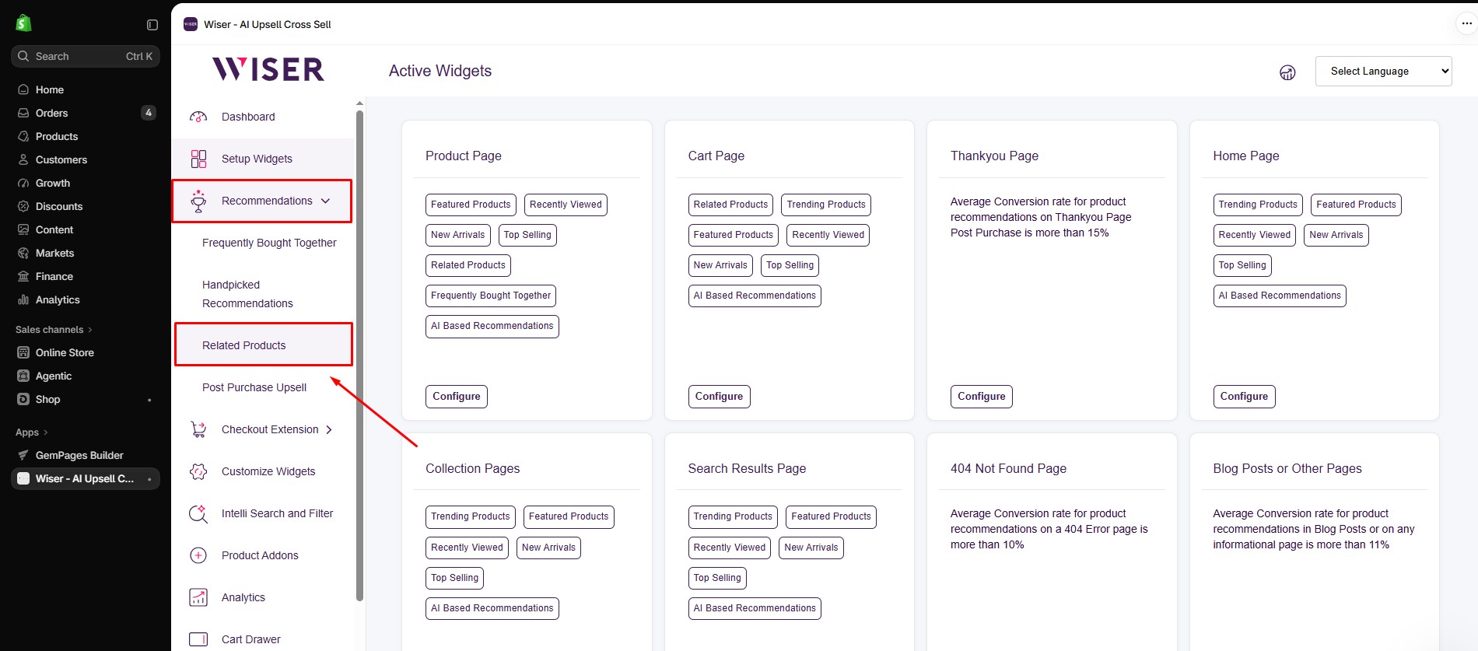Viewport: 1478px width, 651px height.
Task: Click the Cart Drawer icon
Action: point(198,639)
